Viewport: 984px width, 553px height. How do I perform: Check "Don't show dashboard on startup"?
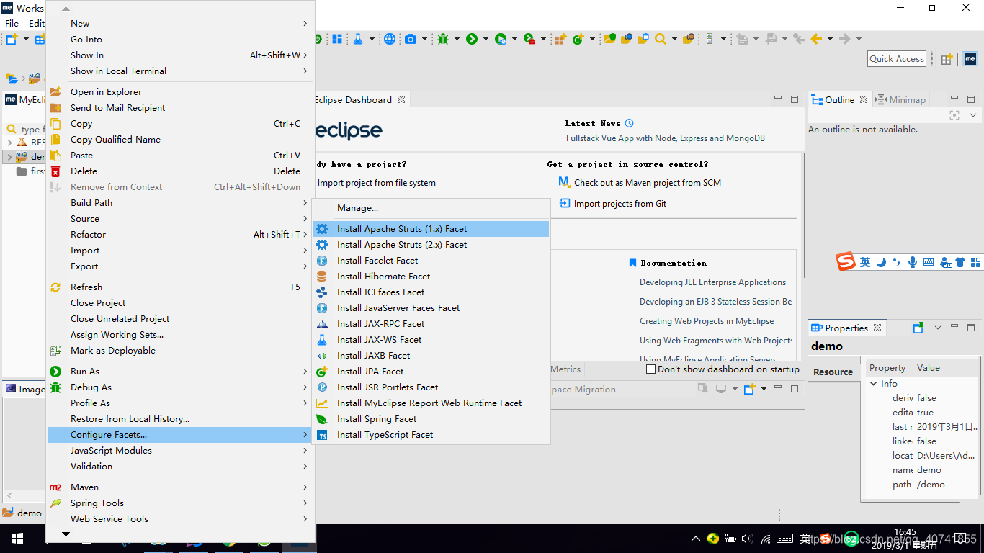tap(651, 369)
